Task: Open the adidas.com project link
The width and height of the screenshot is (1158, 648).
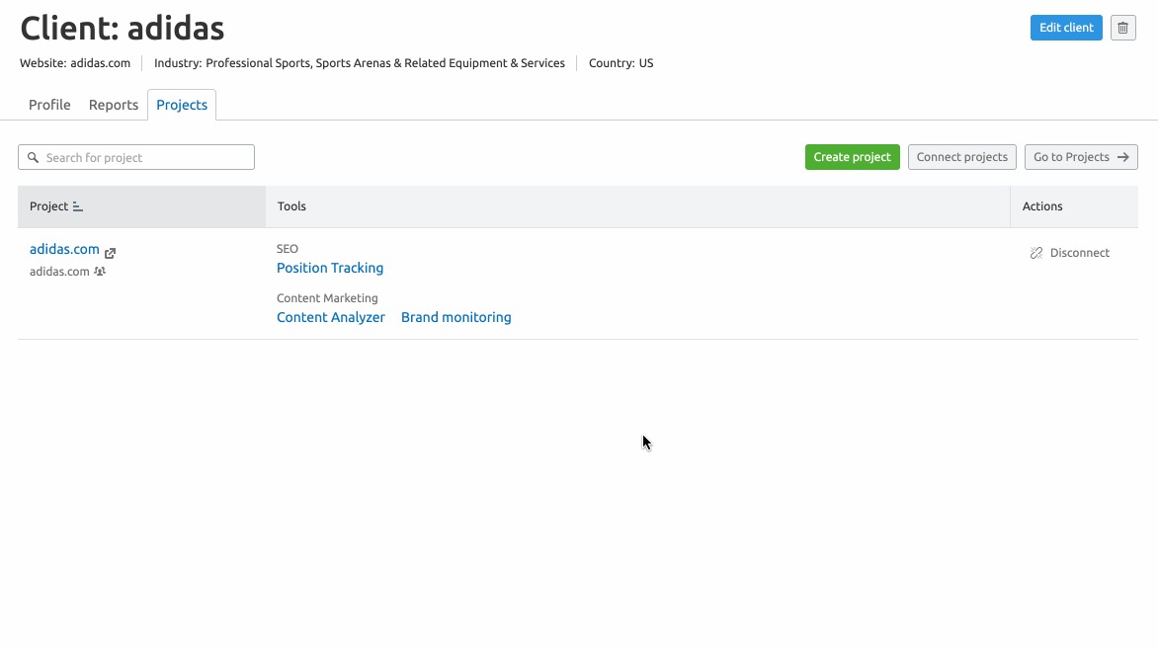Action: click(64, 250)
